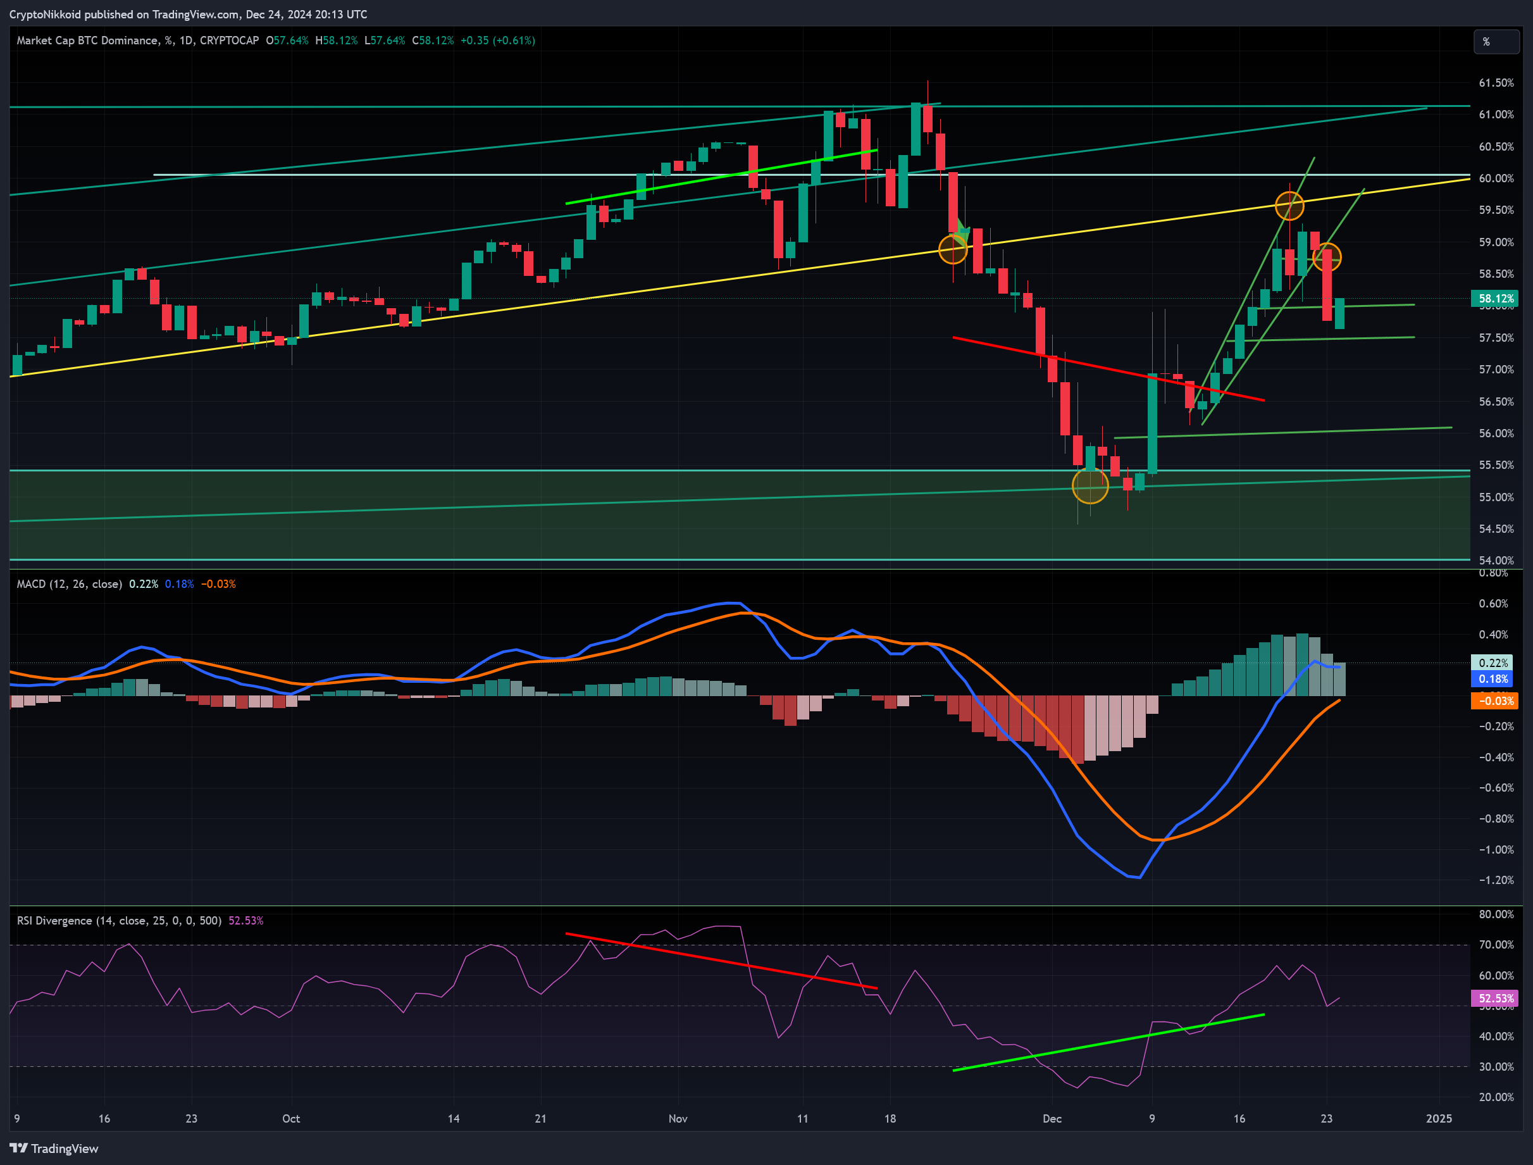Click the -0.80% MACD scale label
1533x1165 pixels.
tap(1496, 819)
